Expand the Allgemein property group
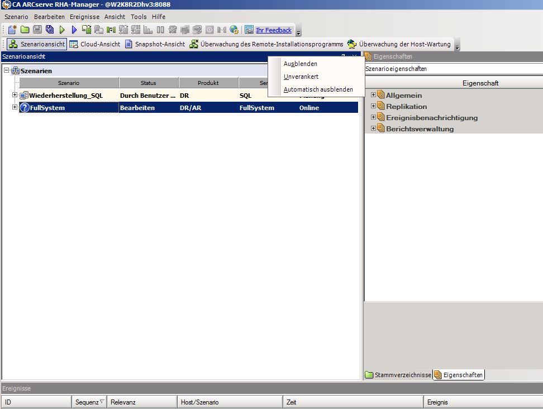Screen dimensions: 543x409 point(373,95)
